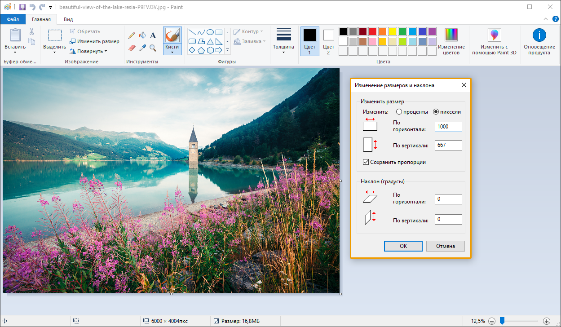Viewport: 561px width, 327px height.
Task: Select the пиксели radio button
Action: point(436,112)
